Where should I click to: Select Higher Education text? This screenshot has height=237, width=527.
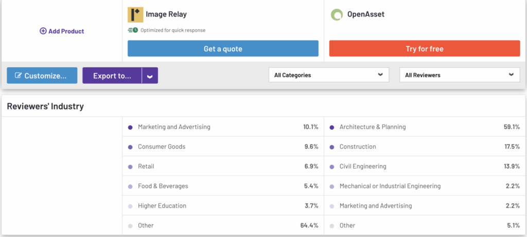click(162, 206)
